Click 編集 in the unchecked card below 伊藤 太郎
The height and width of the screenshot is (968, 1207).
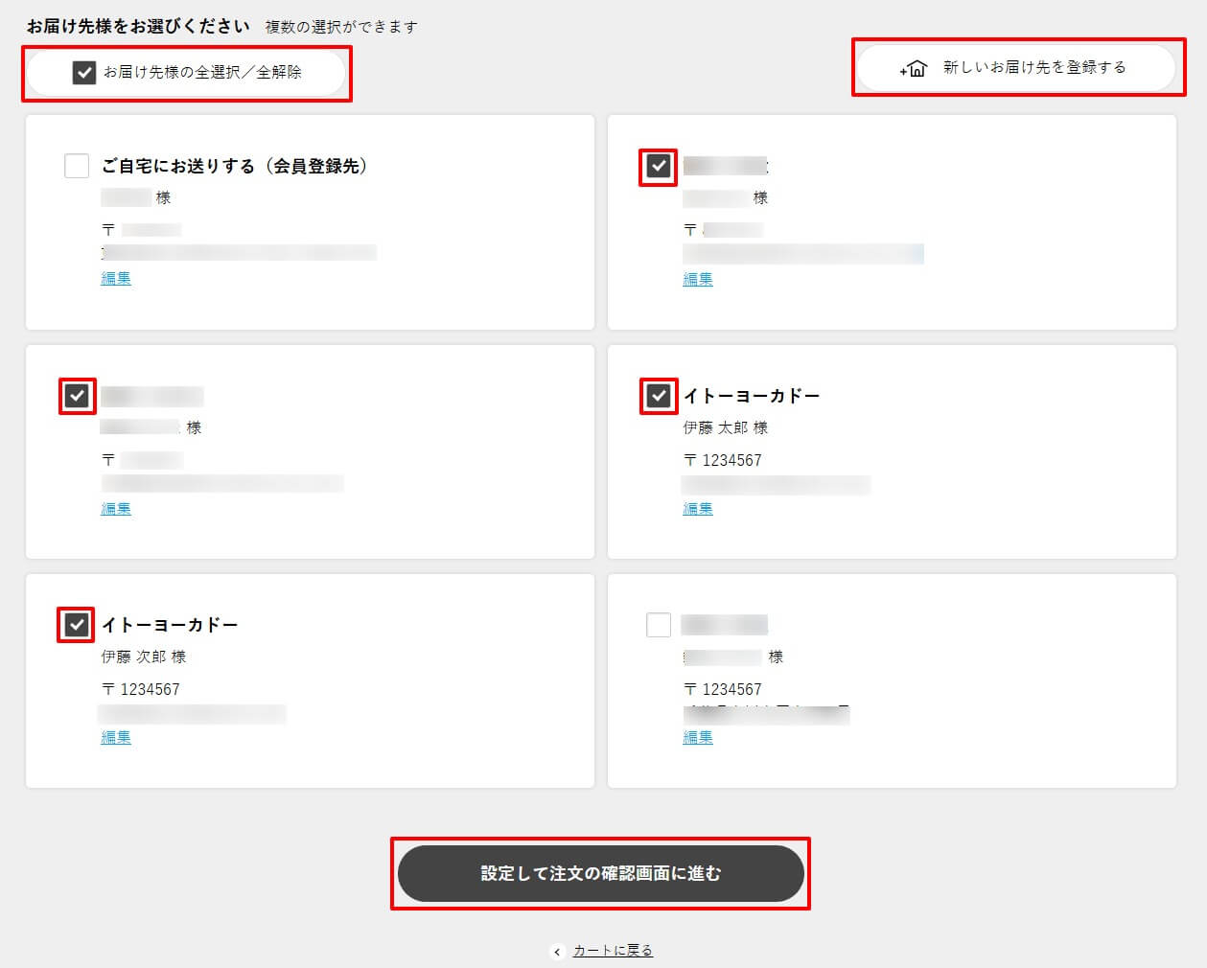[x=698, y=737]
